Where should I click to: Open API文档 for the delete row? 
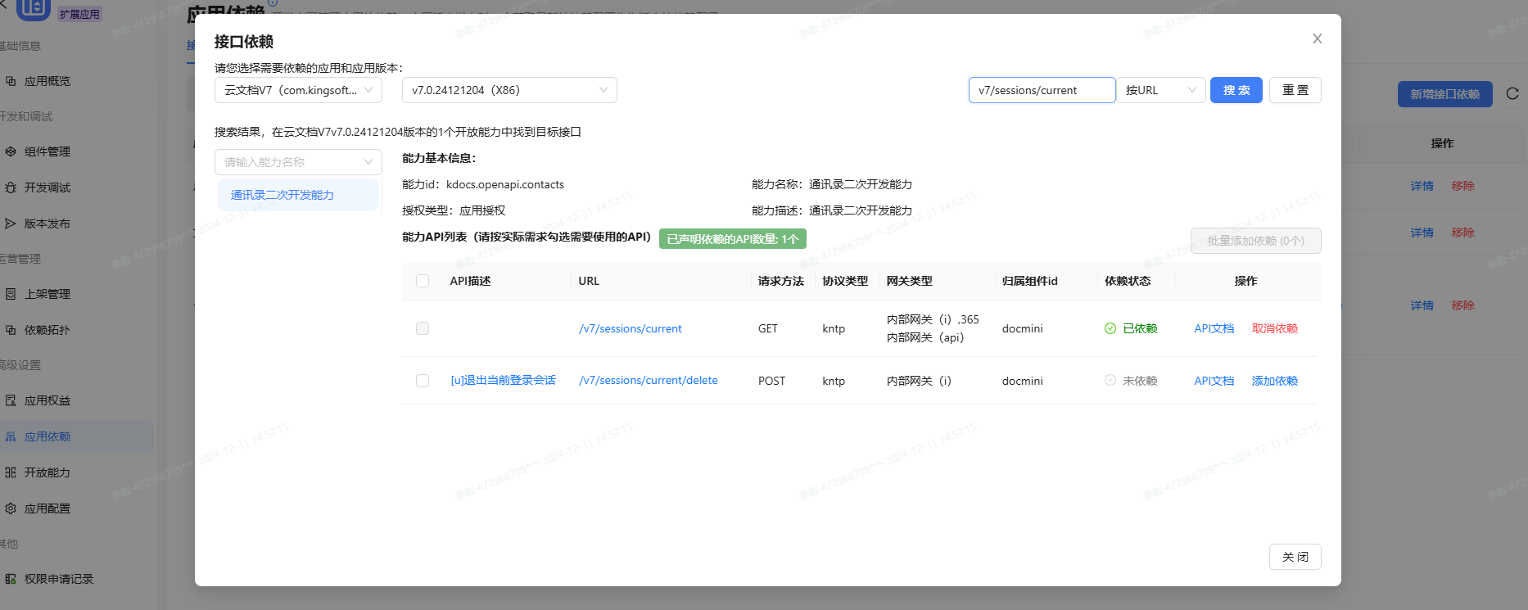[x=1214, y=381]
